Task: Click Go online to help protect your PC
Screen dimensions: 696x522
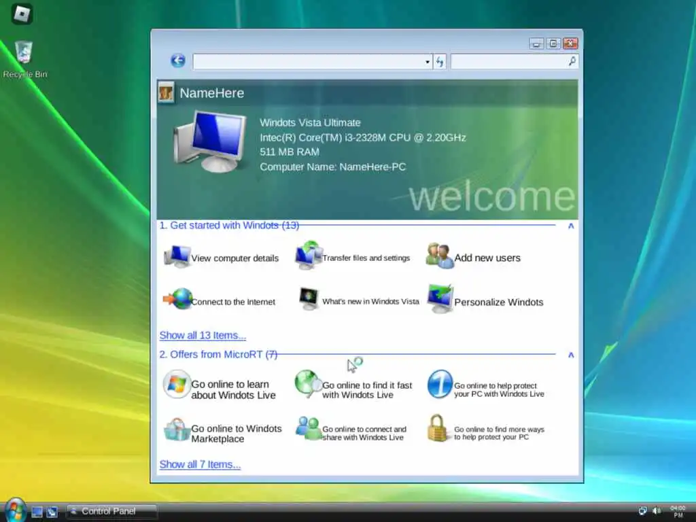Action: pyautogui.click(x=499, y=389)
